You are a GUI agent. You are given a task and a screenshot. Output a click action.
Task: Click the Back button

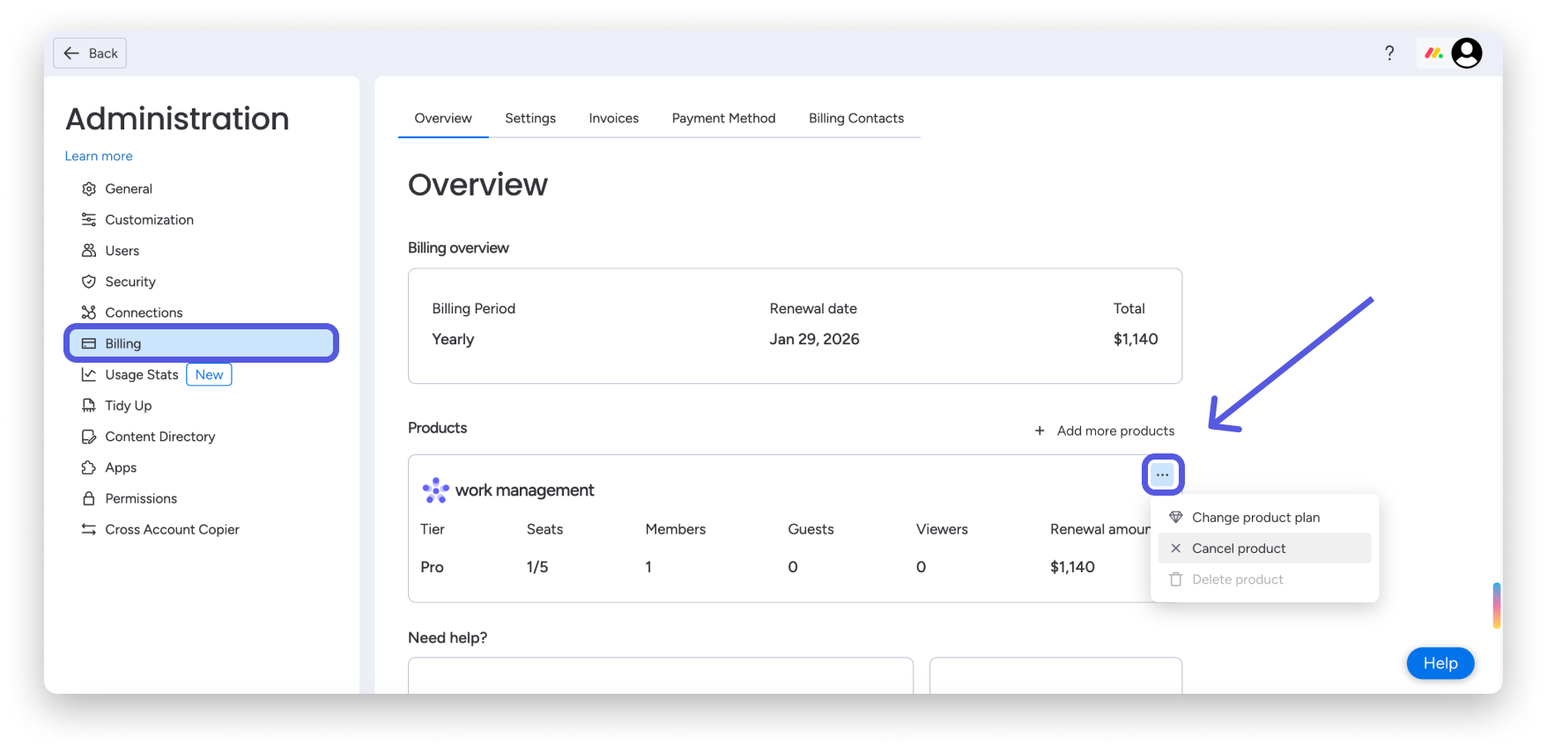(x=90, y=53)
